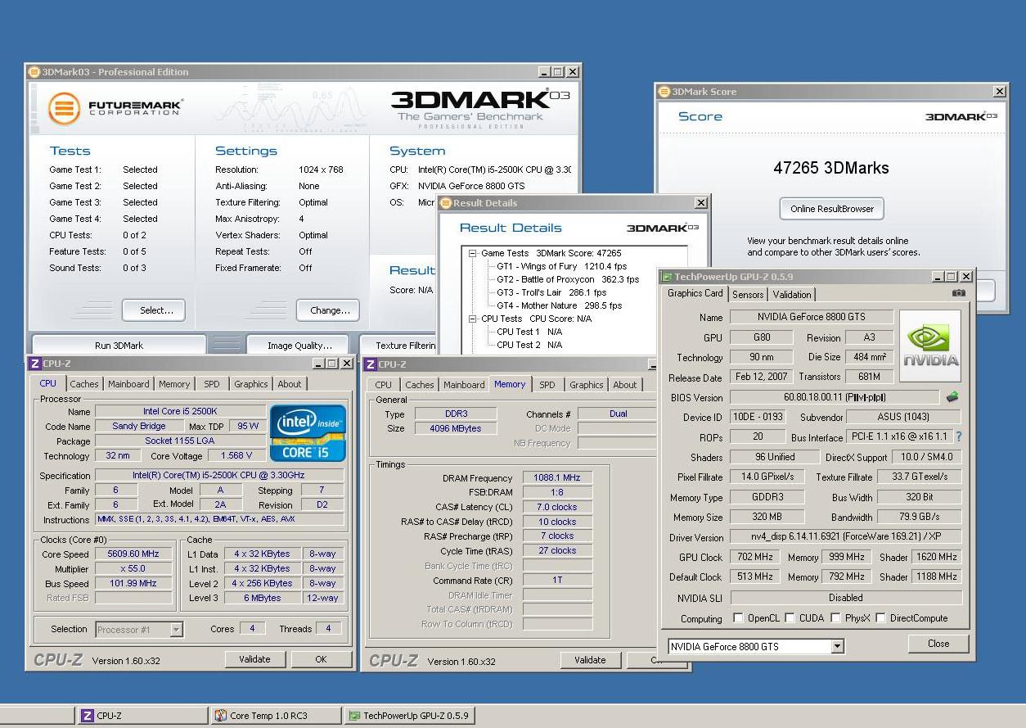This screenshot has width=1026, height=728.
Task: Click Validate in the left CPU-Z window
Action: click(x=254, y=659)
